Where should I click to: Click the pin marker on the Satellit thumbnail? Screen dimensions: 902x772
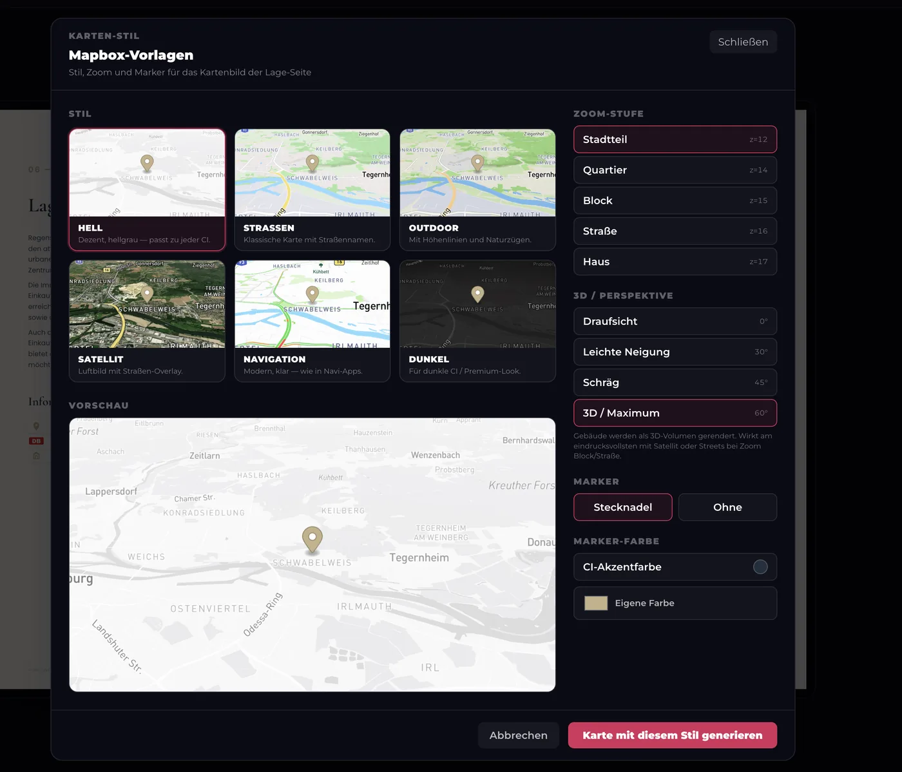(x=147, y=295)
